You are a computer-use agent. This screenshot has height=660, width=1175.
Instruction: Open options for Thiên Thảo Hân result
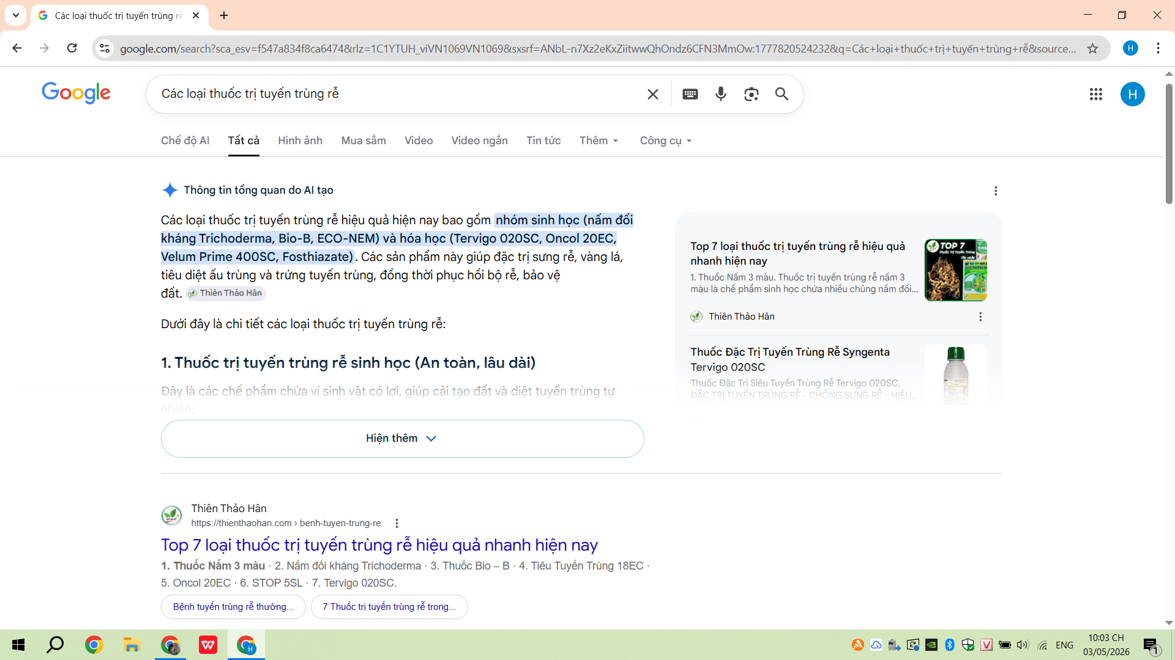pos(397,523)
